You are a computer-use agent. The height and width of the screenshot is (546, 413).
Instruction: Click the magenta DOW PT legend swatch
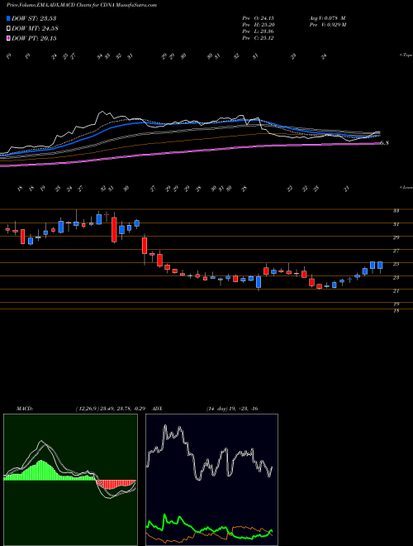[9, 38]
